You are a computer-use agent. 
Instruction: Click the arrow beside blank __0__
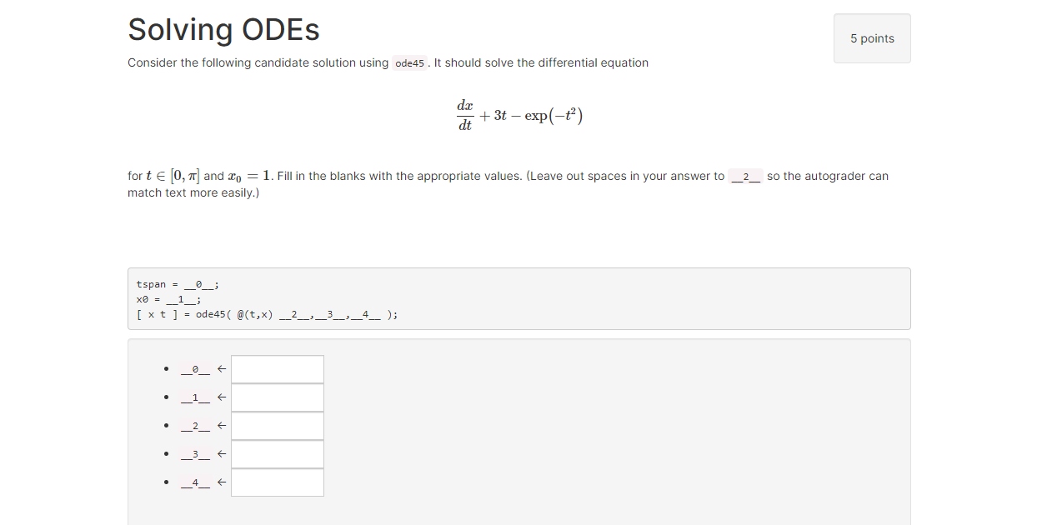click(221, 368)
